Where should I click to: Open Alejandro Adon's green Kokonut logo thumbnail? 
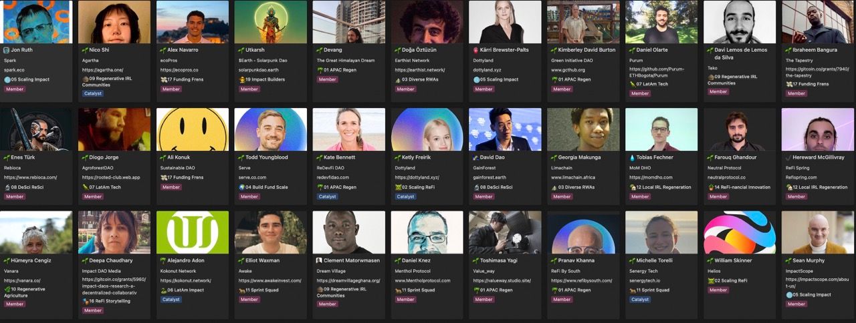[x=193, y=232]
